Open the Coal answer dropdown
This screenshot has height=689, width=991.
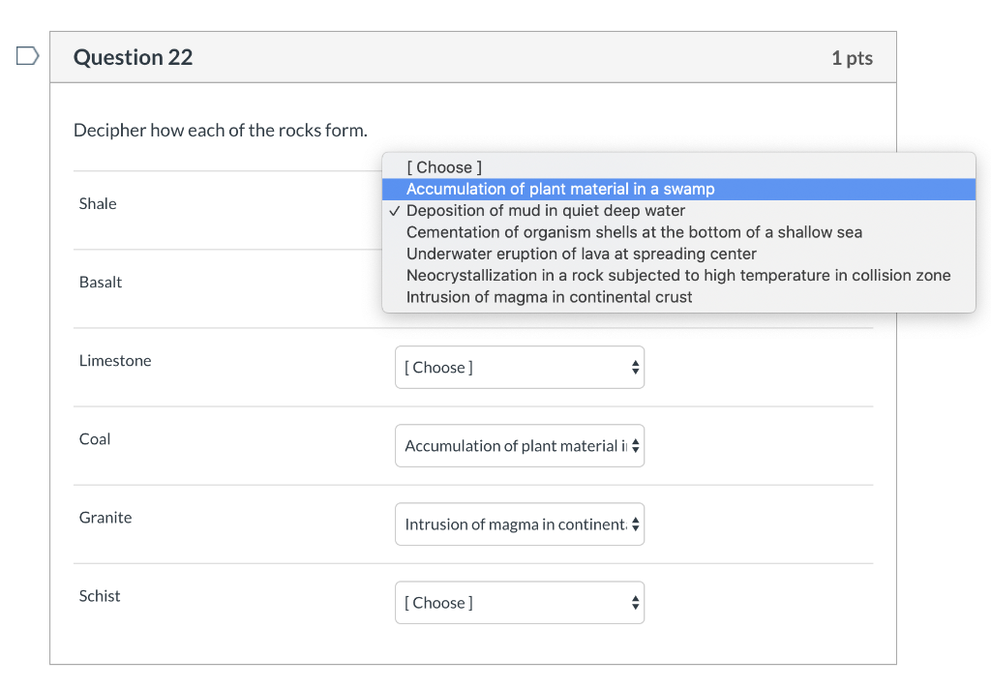(x=520, y=446)
